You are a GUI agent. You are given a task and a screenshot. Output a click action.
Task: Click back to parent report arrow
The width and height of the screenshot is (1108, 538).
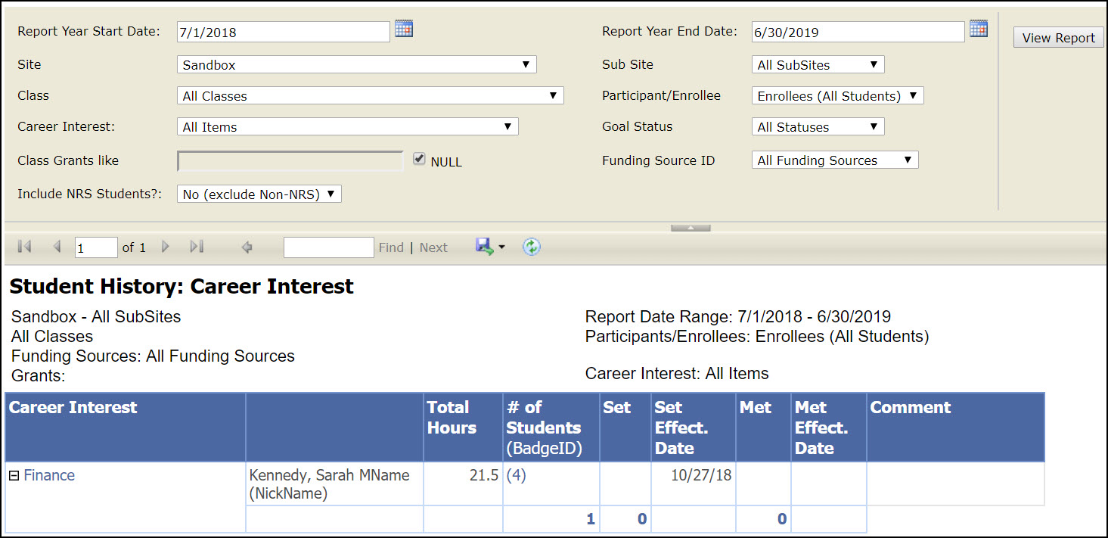tap(247, 247)
